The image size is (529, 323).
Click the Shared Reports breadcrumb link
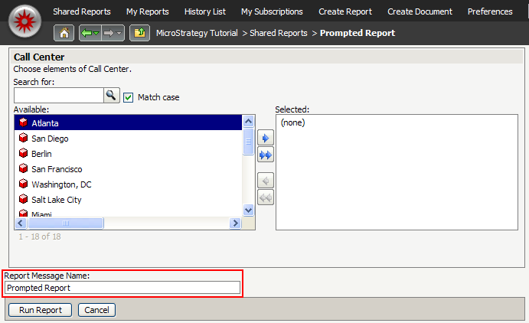[x=279, y=33]
